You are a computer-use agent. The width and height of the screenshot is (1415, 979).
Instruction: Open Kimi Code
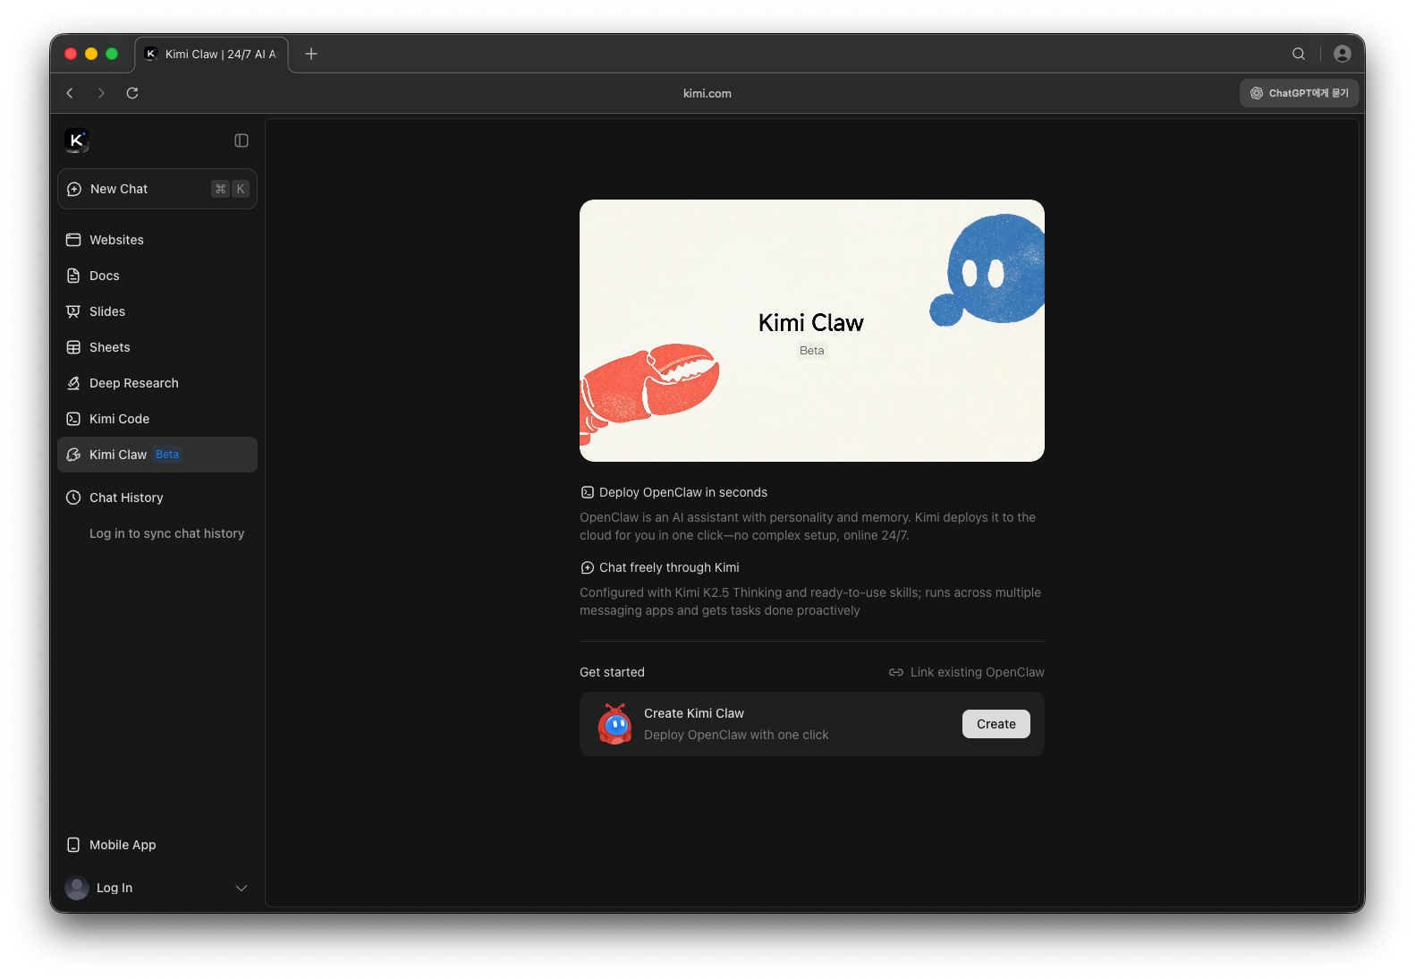(157, 419)
